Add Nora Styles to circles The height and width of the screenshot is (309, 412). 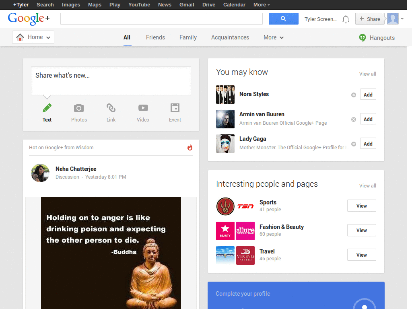coord(368,95)
